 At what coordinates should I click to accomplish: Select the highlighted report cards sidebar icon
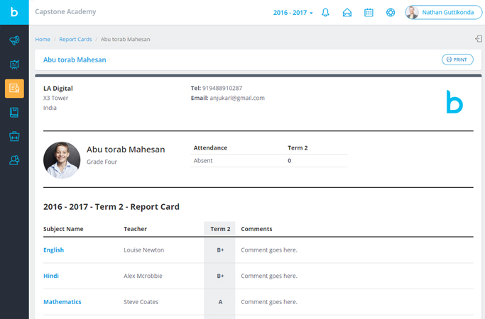coord(14,89)
